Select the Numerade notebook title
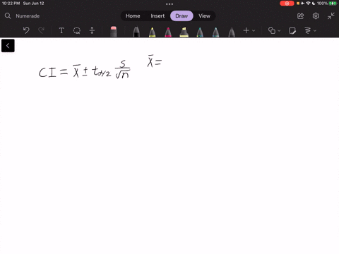The width and height of the screenshot is (339, 254). [x=28, y=16]
